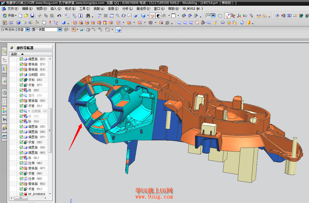The height and width of the screenshot is (203, 309).
Task: Activate the Rotate view tool
Action: tap(124, 16)
